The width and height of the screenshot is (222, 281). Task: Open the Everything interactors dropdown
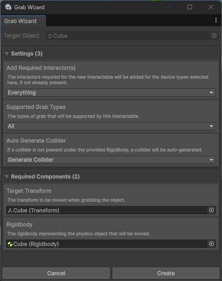(x=111, y=93)
